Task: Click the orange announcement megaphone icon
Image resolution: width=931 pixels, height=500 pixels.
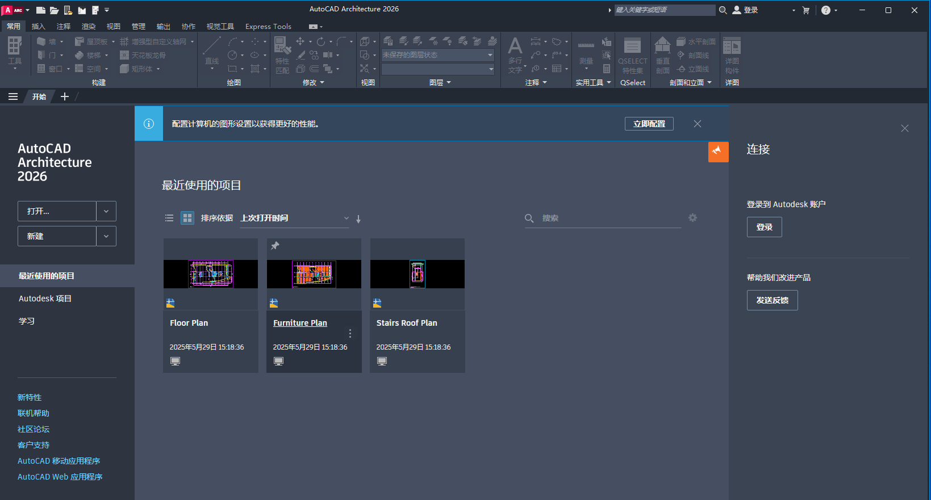Action: [x=718, y=152]
